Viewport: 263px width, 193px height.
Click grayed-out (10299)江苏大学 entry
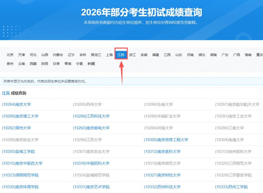(87, 140)
